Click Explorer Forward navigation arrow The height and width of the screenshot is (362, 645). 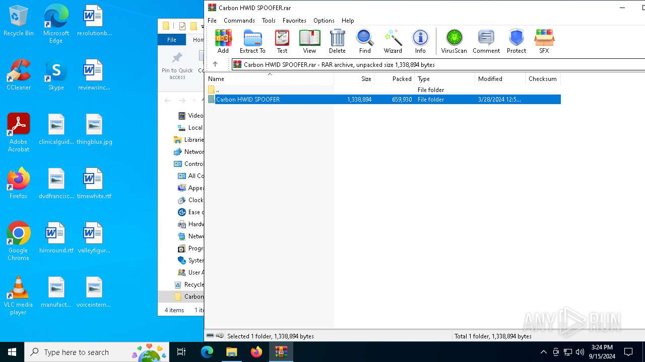point(182,101)
